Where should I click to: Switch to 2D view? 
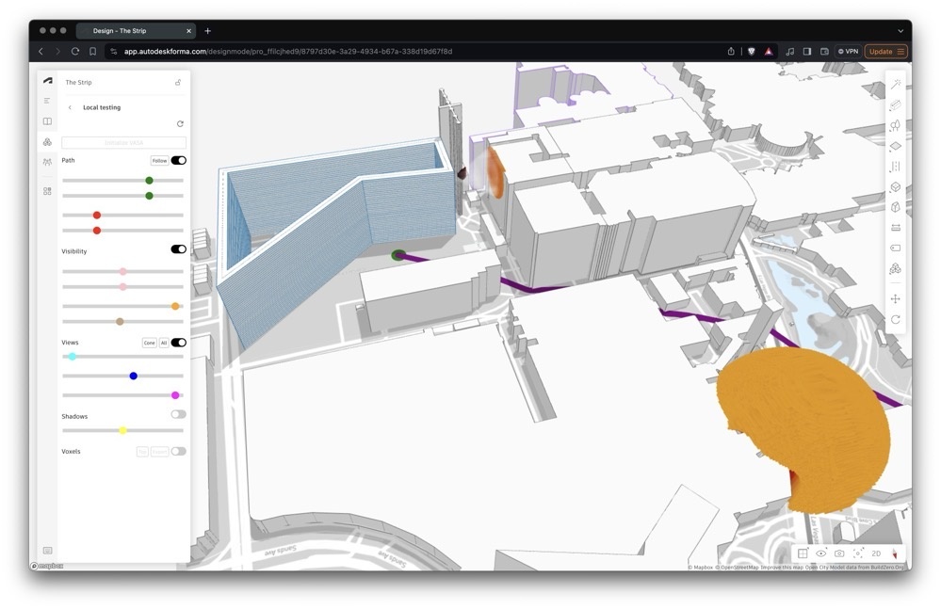tap(876, 553)
